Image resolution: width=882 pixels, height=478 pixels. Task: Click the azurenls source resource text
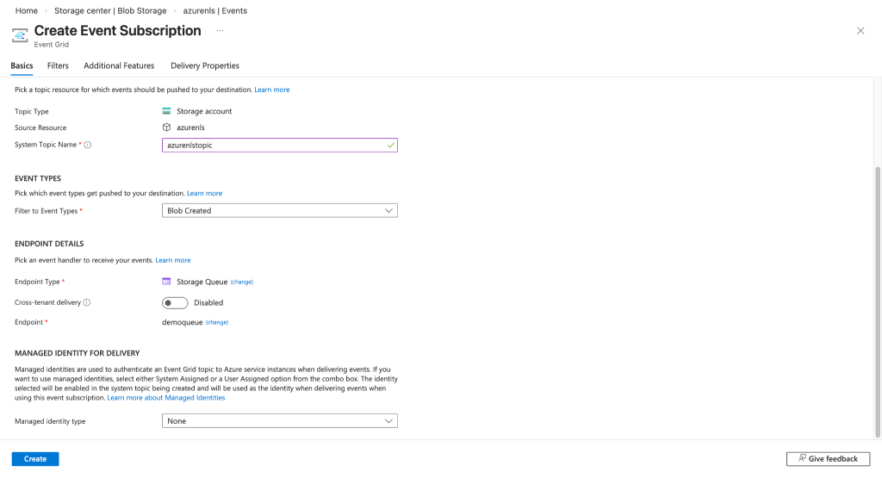point(190,127)
